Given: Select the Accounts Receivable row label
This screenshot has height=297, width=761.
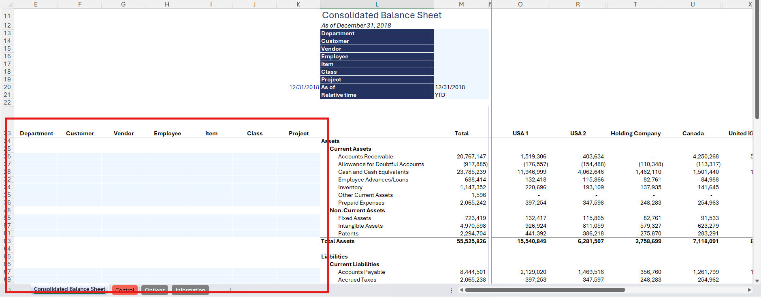Looking at the screenshot, I should click(365, 156).
